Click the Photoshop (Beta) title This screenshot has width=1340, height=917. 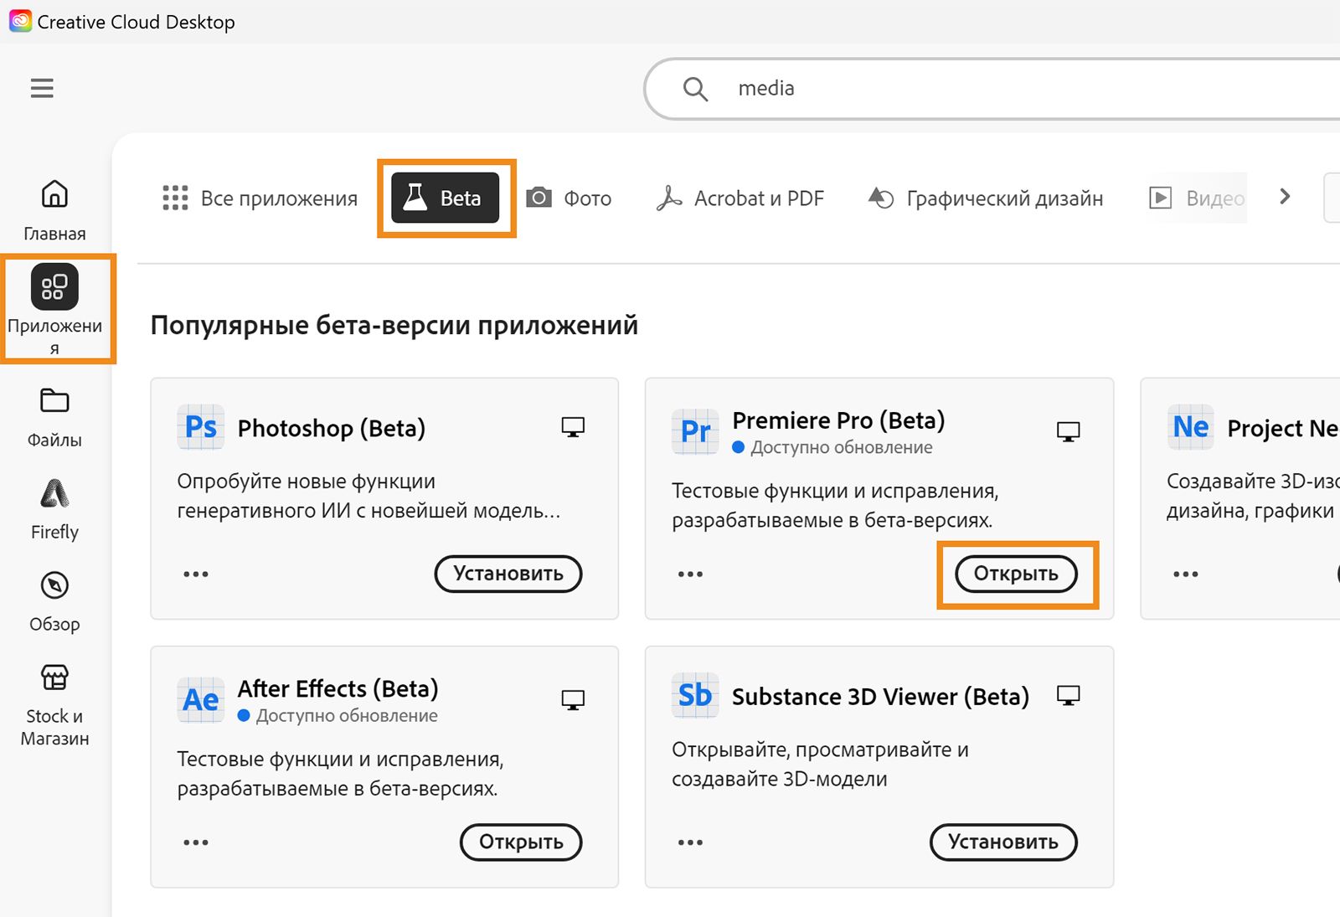tap(332, 428)
